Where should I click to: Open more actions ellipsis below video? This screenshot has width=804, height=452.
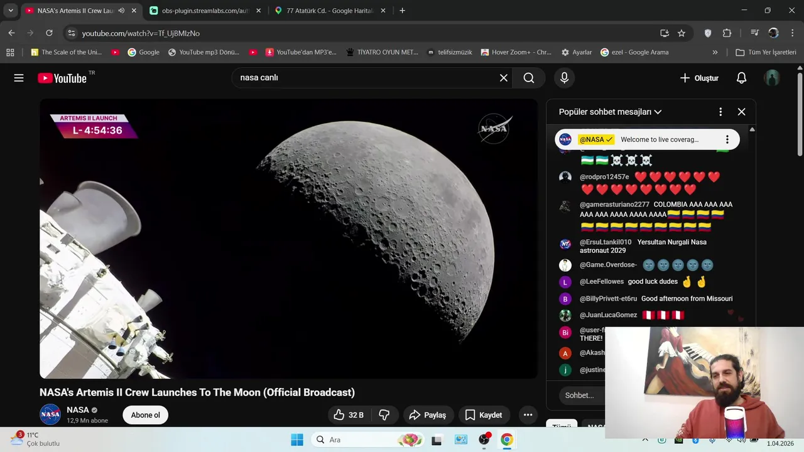pos(528,415)
